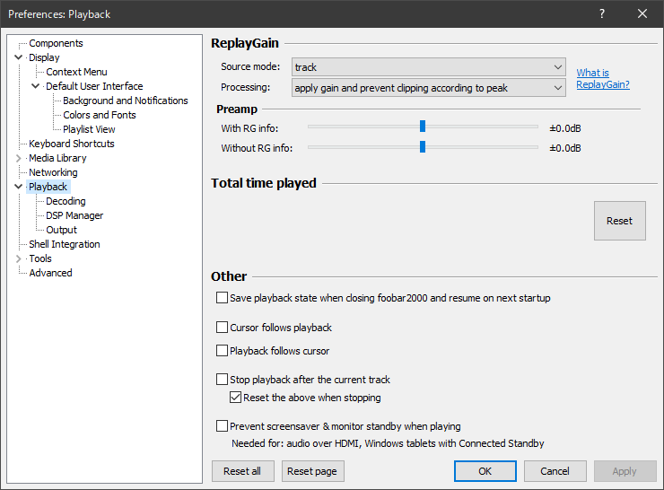Select the Display tree item
The width and height of the screenshot is (664, 490).
(x=44, y=57)
